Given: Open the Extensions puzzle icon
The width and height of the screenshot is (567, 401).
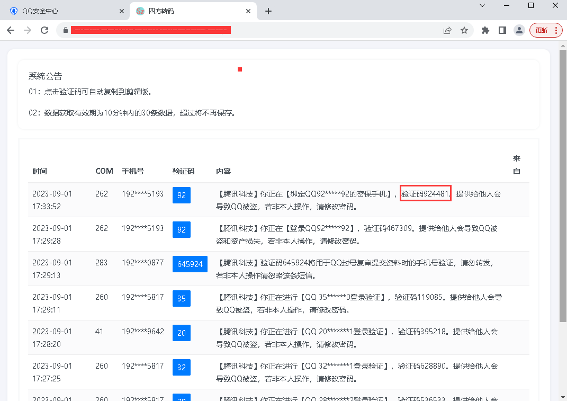Looking at the screenshot, I should [485, 30].
